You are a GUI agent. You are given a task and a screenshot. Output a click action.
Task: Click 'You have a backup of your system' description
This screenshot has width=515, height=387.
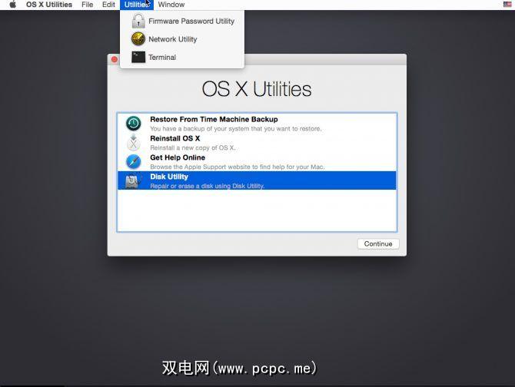[x=236, y=128]
